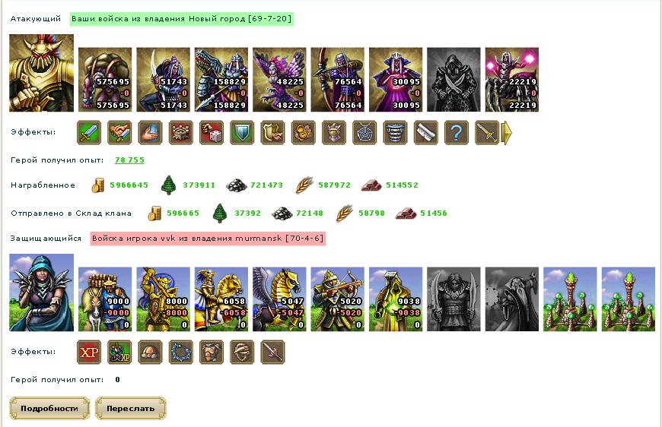
Task: Click the defender unit showing 9038 troops
Action: (x=396, y=299)
